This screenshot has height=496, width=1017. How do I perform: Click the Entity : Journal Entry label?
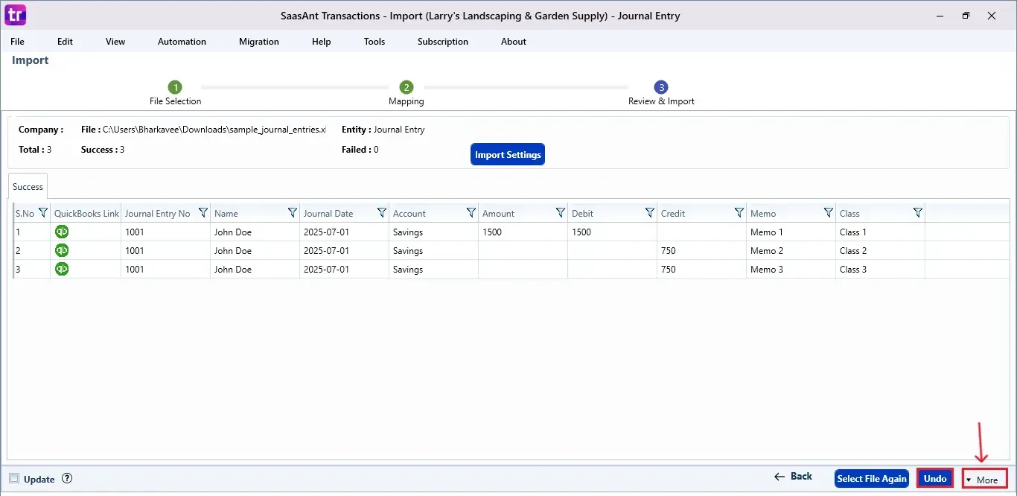click(x=383, y=130)
